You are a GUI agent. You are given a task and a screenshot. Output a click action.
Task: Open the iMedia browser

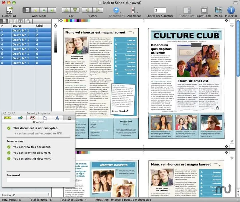point(218,10)
